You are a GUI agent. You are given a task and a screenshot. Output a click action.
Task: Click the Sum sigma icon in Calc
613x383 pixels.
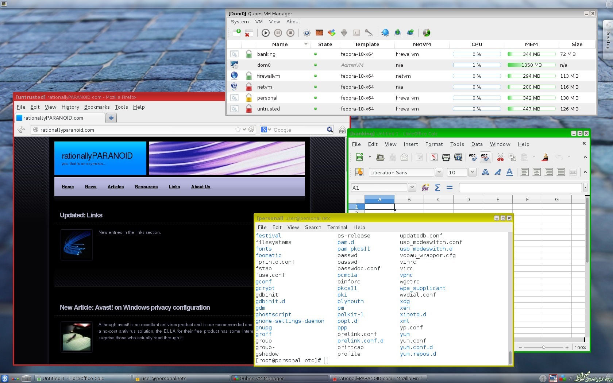437,187
